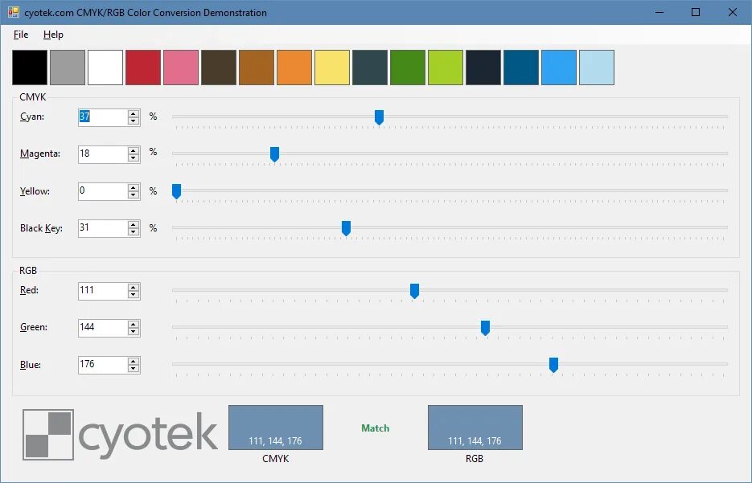
Task: Pick the orange color swatch
Action: (294, 68)
